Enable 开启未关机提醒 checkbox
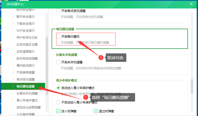Viewport: 198px width, 116px height. click(58, 62)
